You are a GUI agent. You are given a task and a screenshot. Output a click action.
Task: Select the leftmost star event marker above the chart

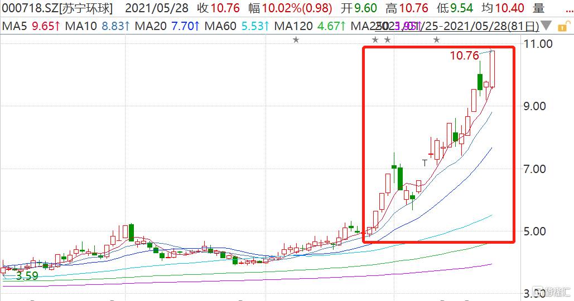296,40
